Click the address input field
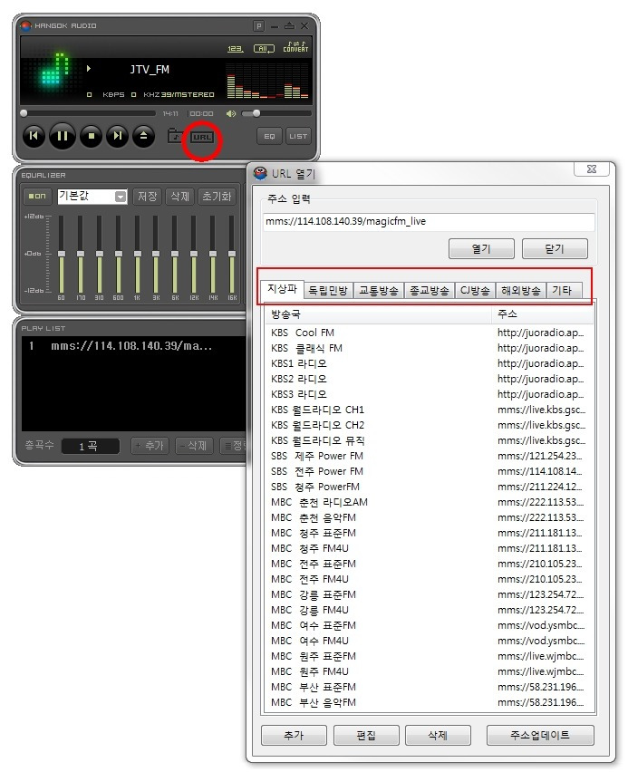 (429, 222)
